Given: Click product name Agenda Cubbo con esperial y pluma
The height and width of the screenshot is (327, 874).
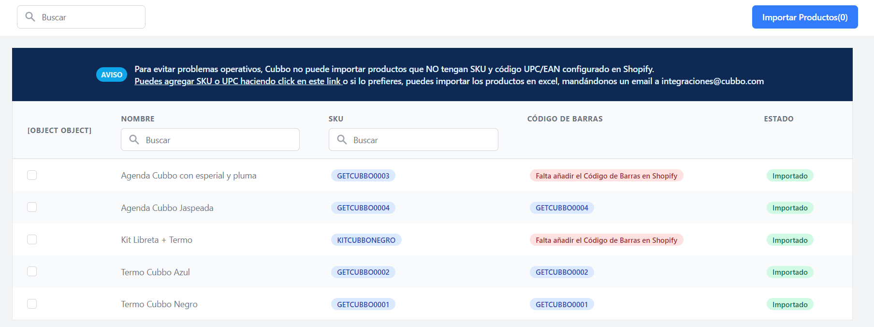Looking at the screenshot, I should pos(189,176).
